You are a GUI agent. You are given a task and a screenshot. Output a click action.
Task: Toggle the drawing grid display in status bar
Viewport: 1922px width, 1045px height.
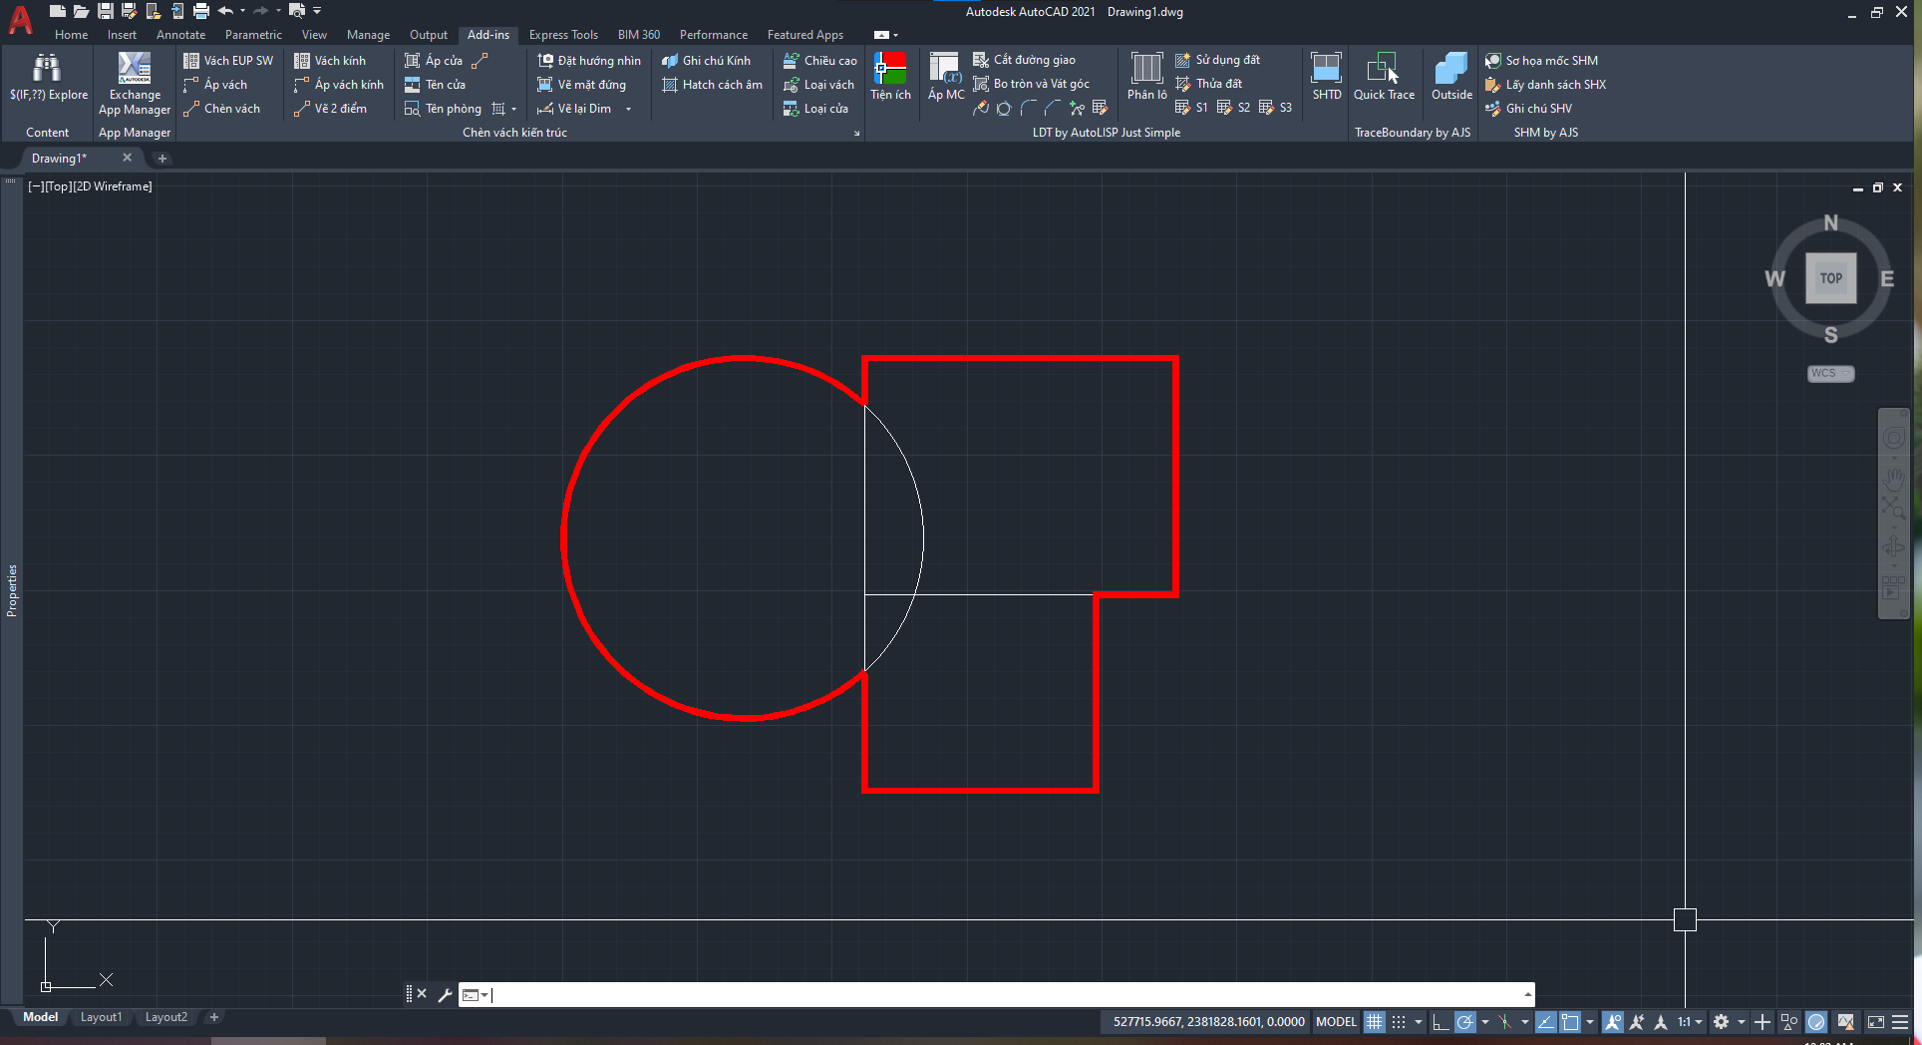[x=1375, y=1022]
